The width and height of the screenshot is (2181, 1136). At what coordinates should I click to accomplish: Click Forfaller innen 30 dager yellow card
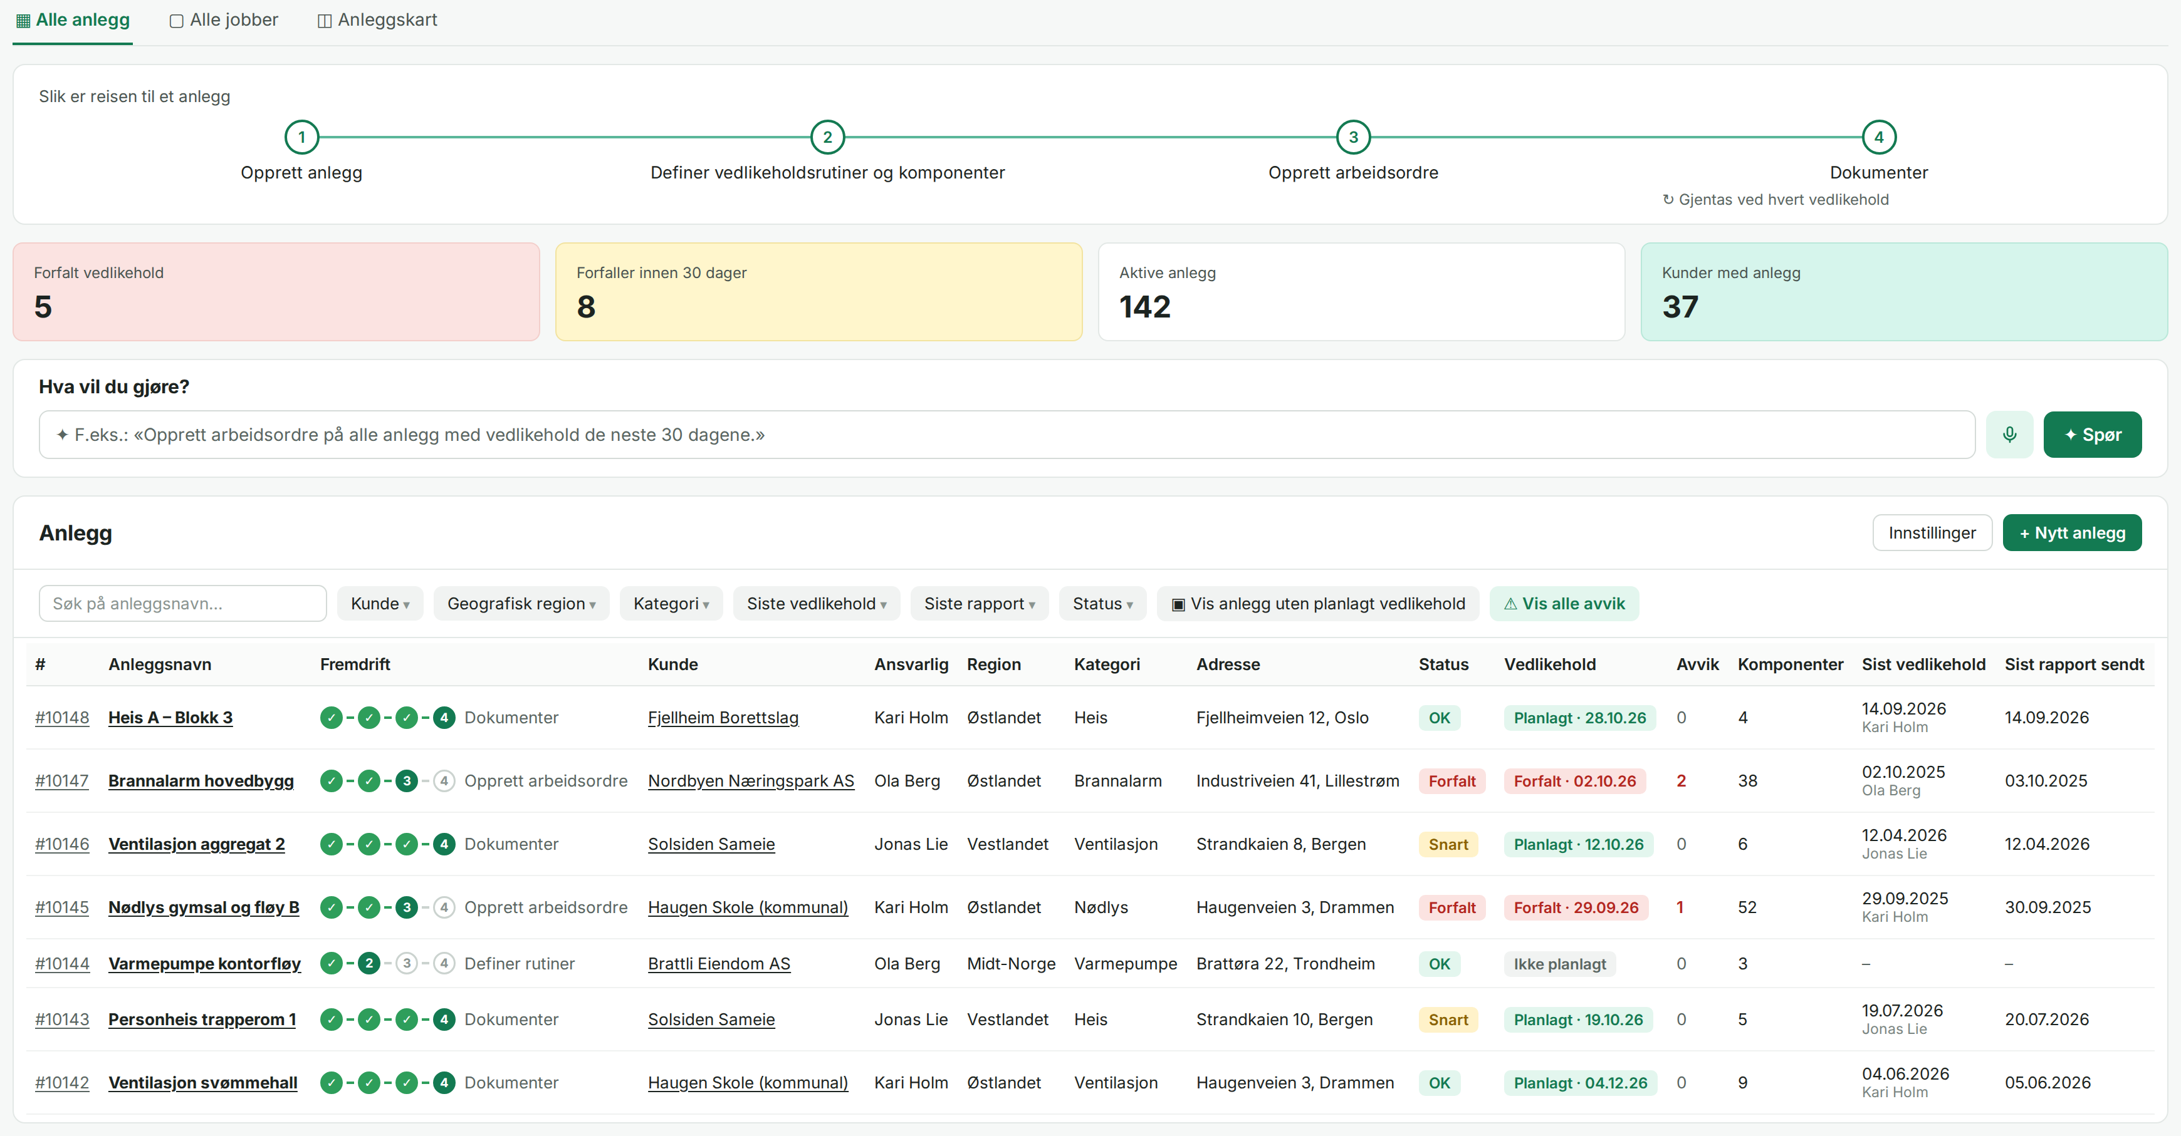(x=819, y=292)
